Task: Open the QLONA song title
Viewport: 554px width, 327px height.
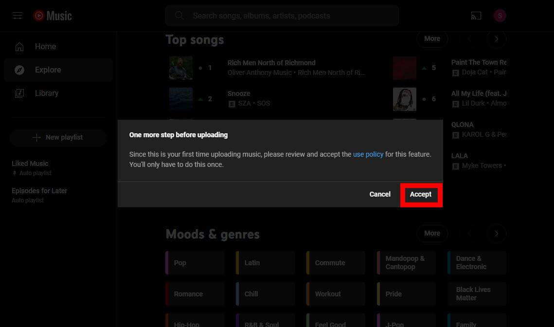Action: 462,125
